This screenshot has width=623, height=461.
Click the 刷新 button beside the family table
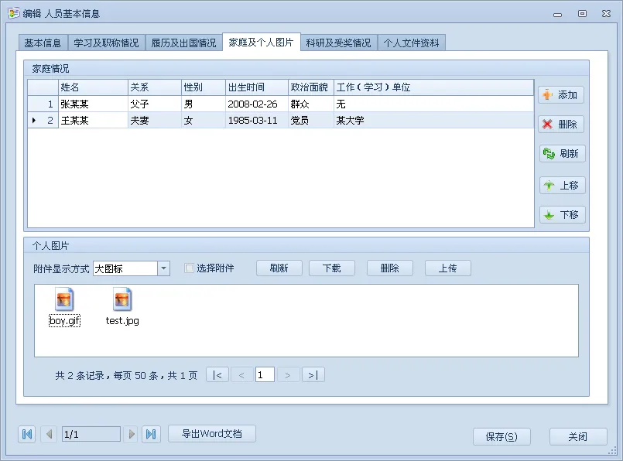pos(562,153)
